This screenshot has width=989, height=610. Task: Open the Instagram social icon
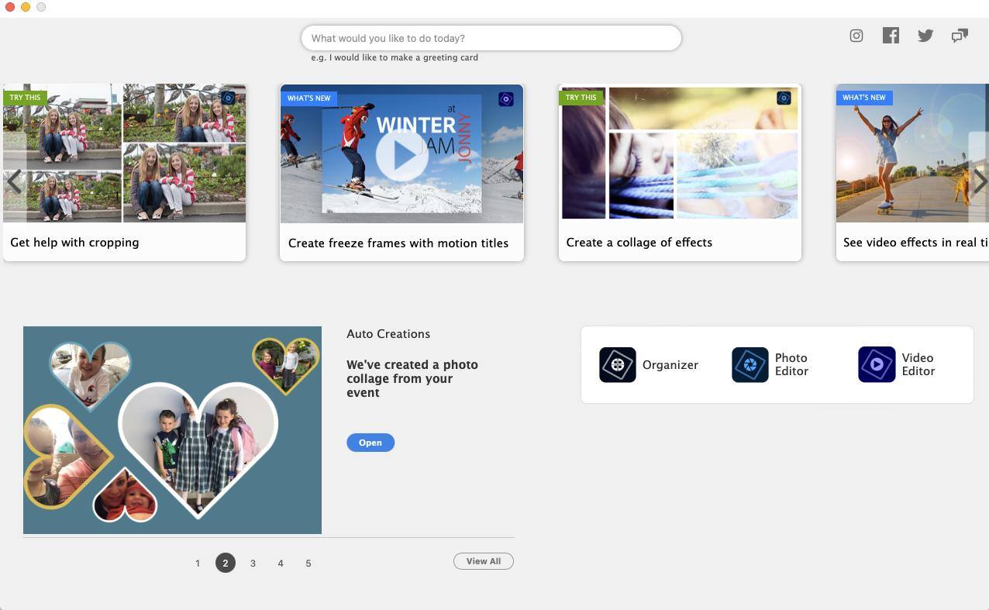pos(856,36)
